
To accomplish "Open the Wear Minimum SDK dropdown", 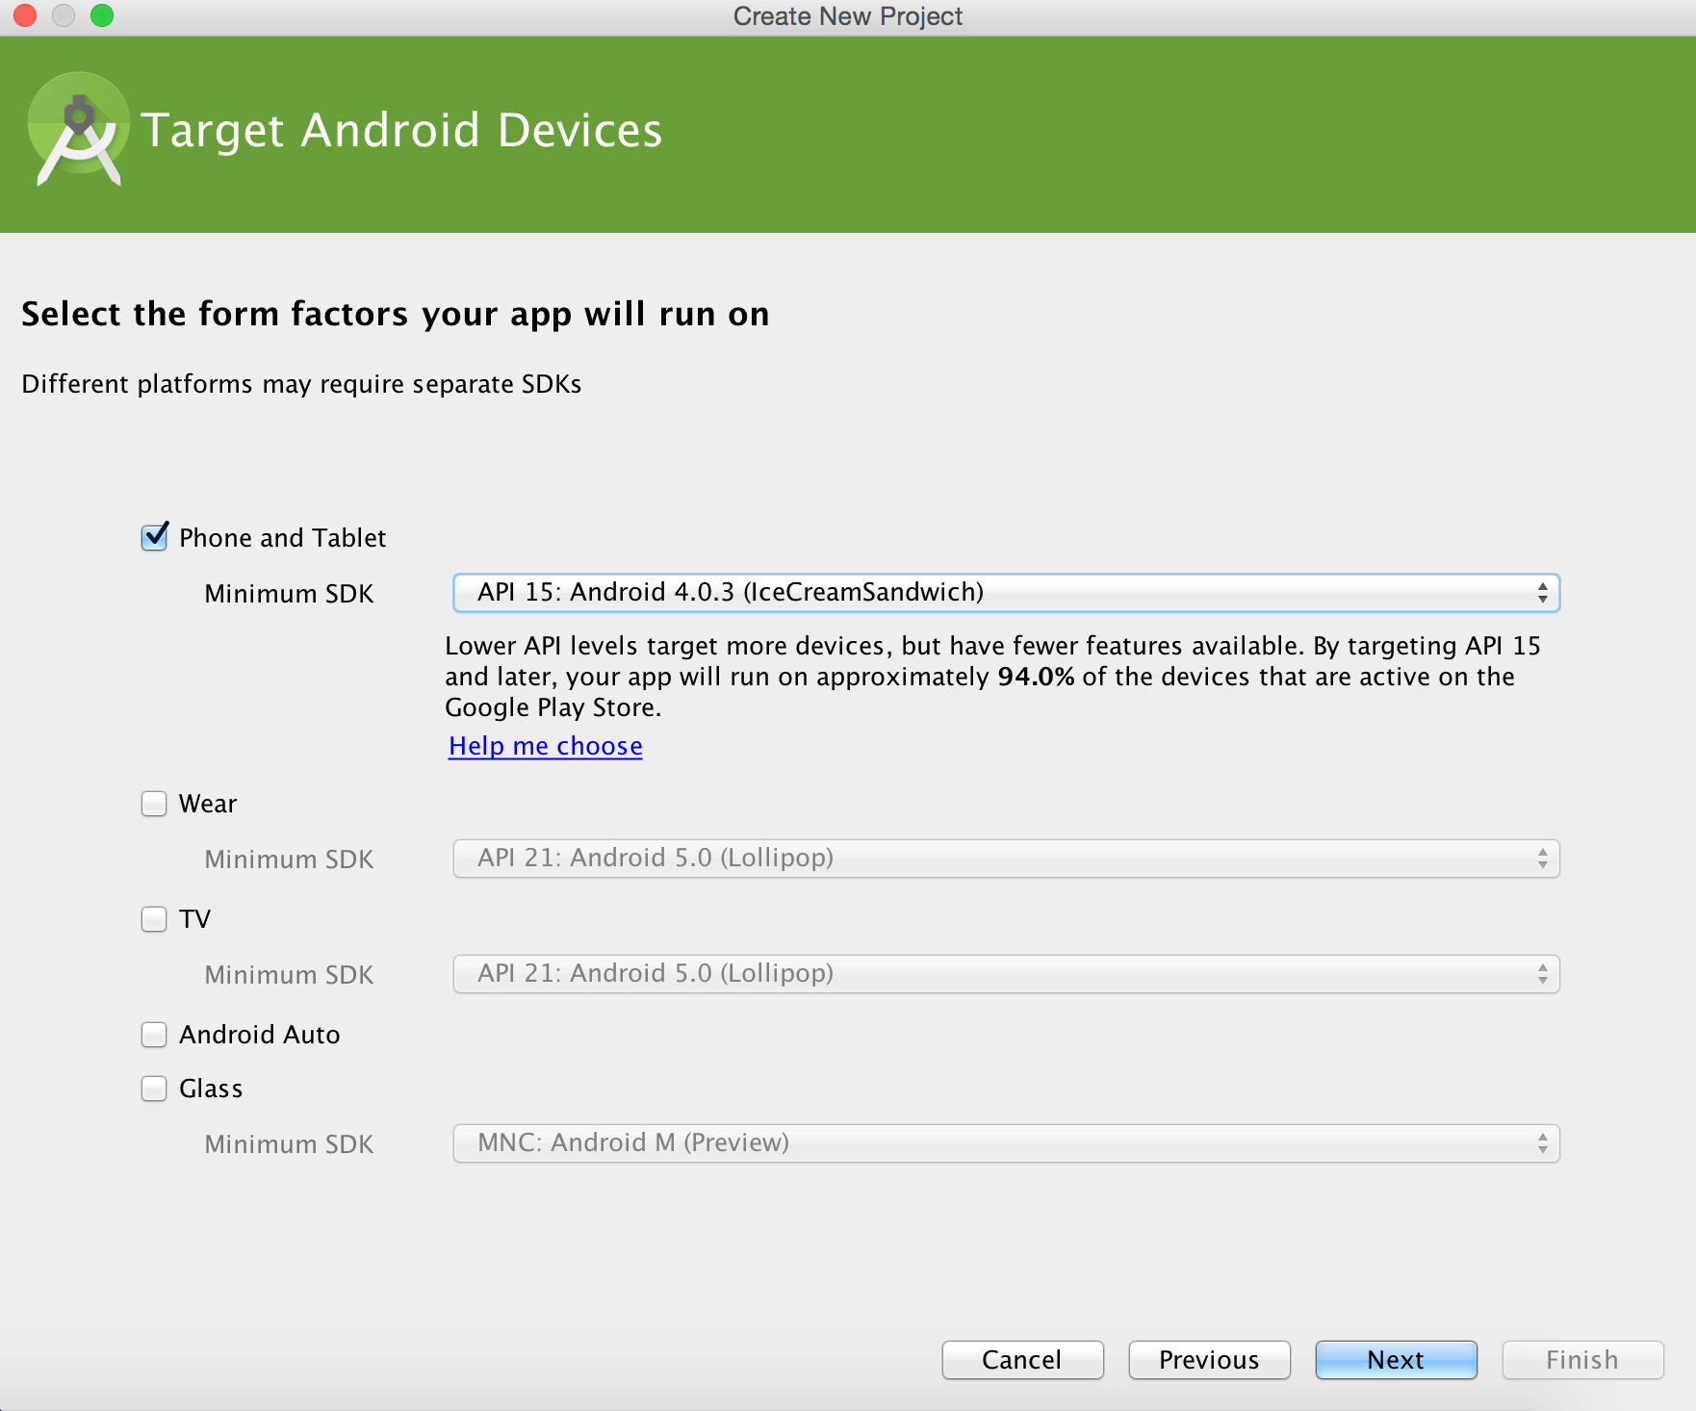I will 1006,859.
